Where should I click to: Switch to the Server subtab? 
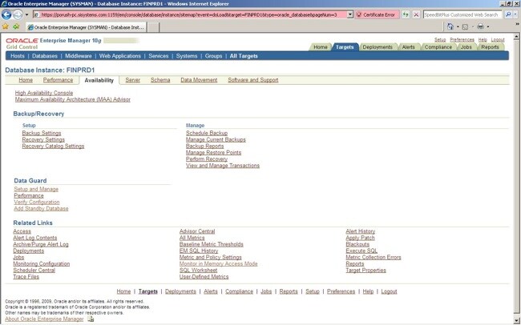(132, 80)
